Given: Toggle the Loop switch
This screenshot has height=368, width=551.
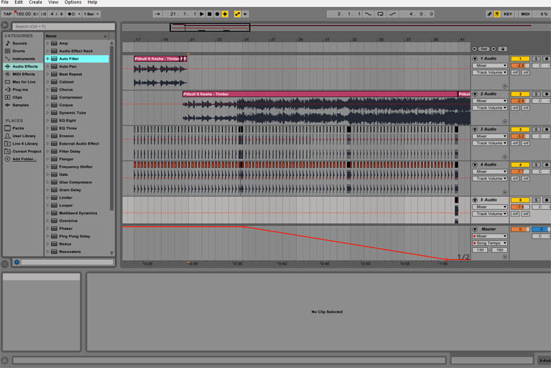Looking at the screenshot, I should click(380, 14).
